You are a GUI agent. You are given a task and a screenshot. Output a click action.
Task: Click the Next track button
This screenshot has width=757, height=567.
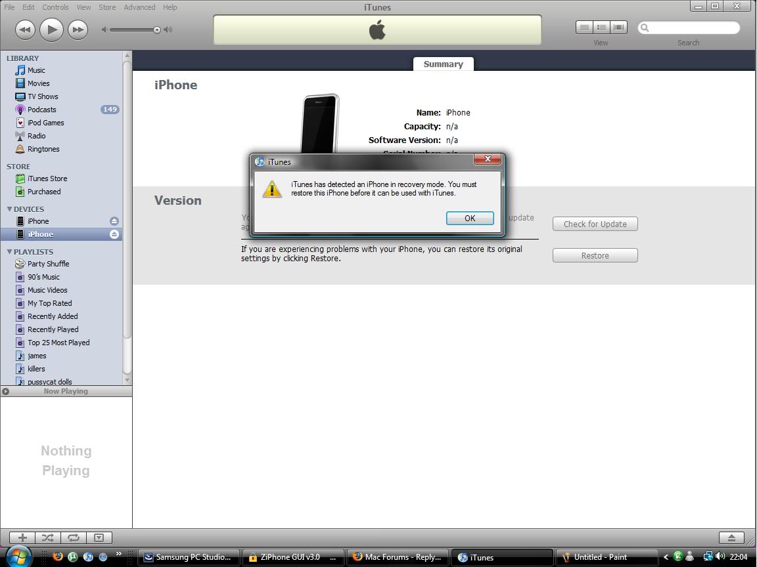coord(78,30)
